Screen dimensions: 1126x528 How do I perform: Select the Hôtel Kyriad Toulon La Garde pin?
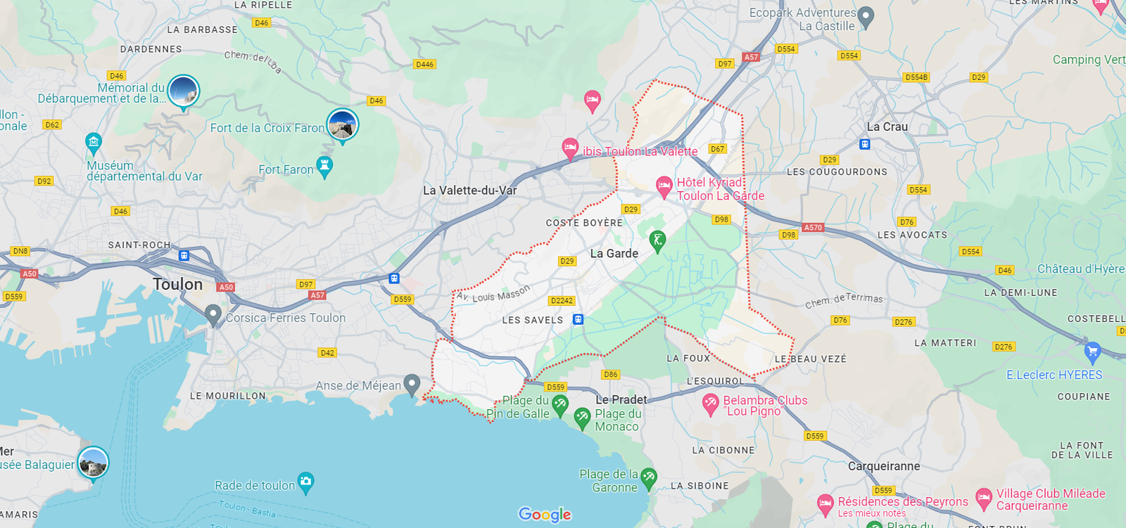(x=664, y=187)
